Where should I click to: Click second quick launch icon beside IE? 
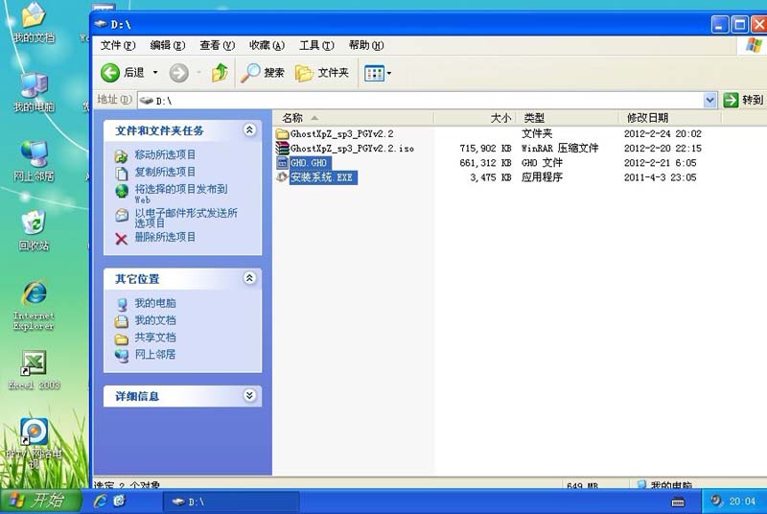coord(119,501)
